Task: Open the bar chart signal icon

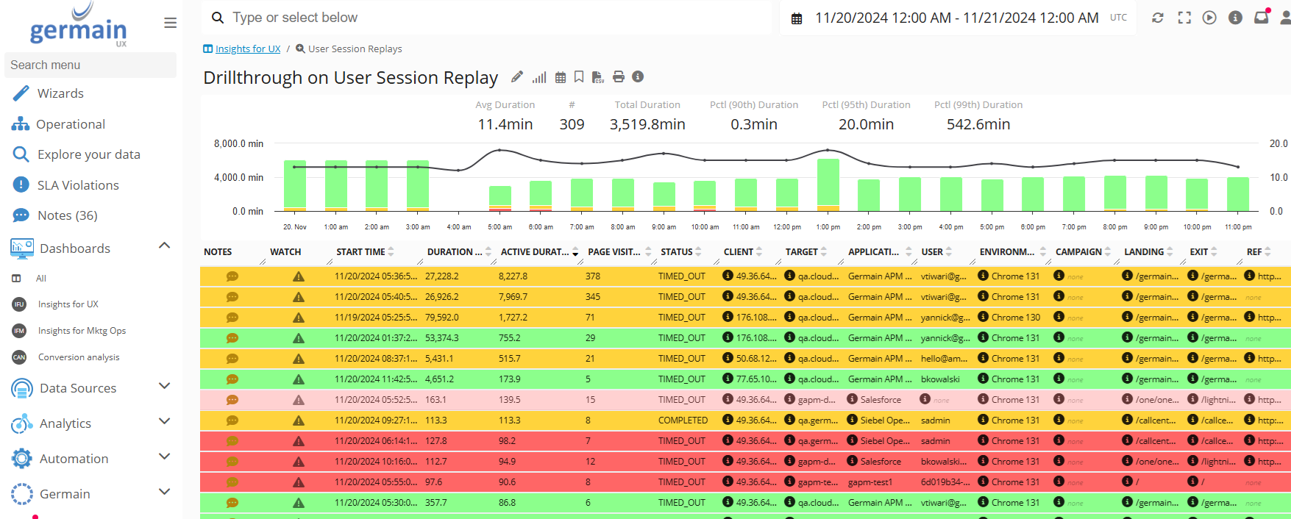Action: pyautogui.click(x=539, y=77)
